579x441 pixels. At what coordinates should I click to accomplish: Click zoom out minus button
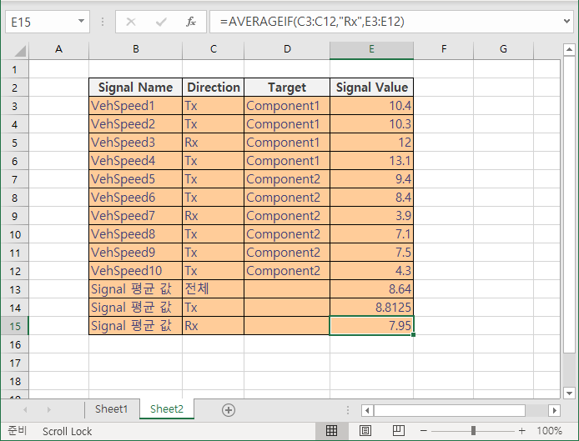click(424, 431)
